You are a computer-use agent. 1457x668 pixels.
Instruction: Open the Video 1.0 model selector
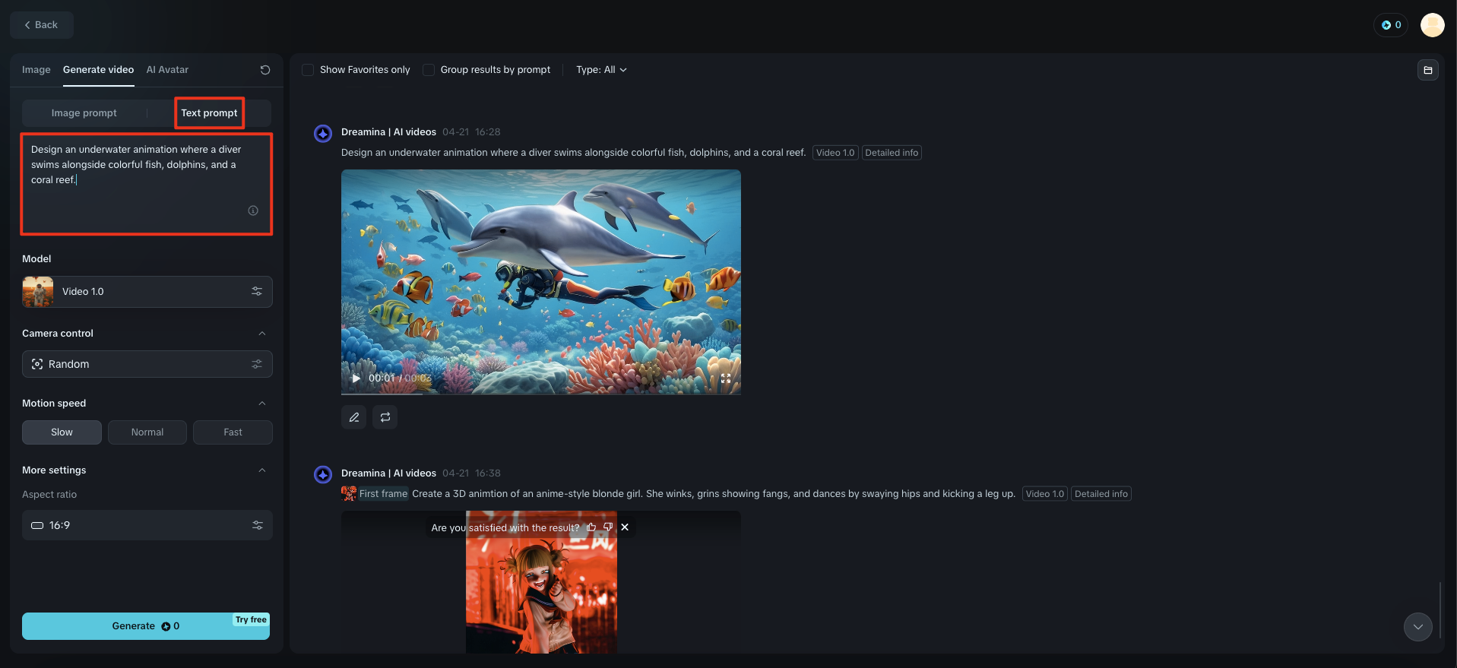pyautogui.click(x=147, y=292)
